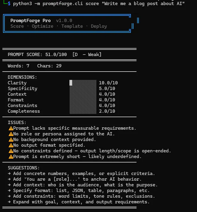Click the text 'No role or persona assigned to the AI.'

click(x=64, y=134)
